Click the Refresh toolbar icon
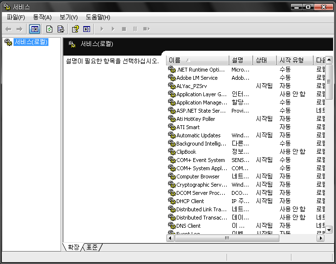This screenshot has height=264, width=336. (x=49, y=29)
